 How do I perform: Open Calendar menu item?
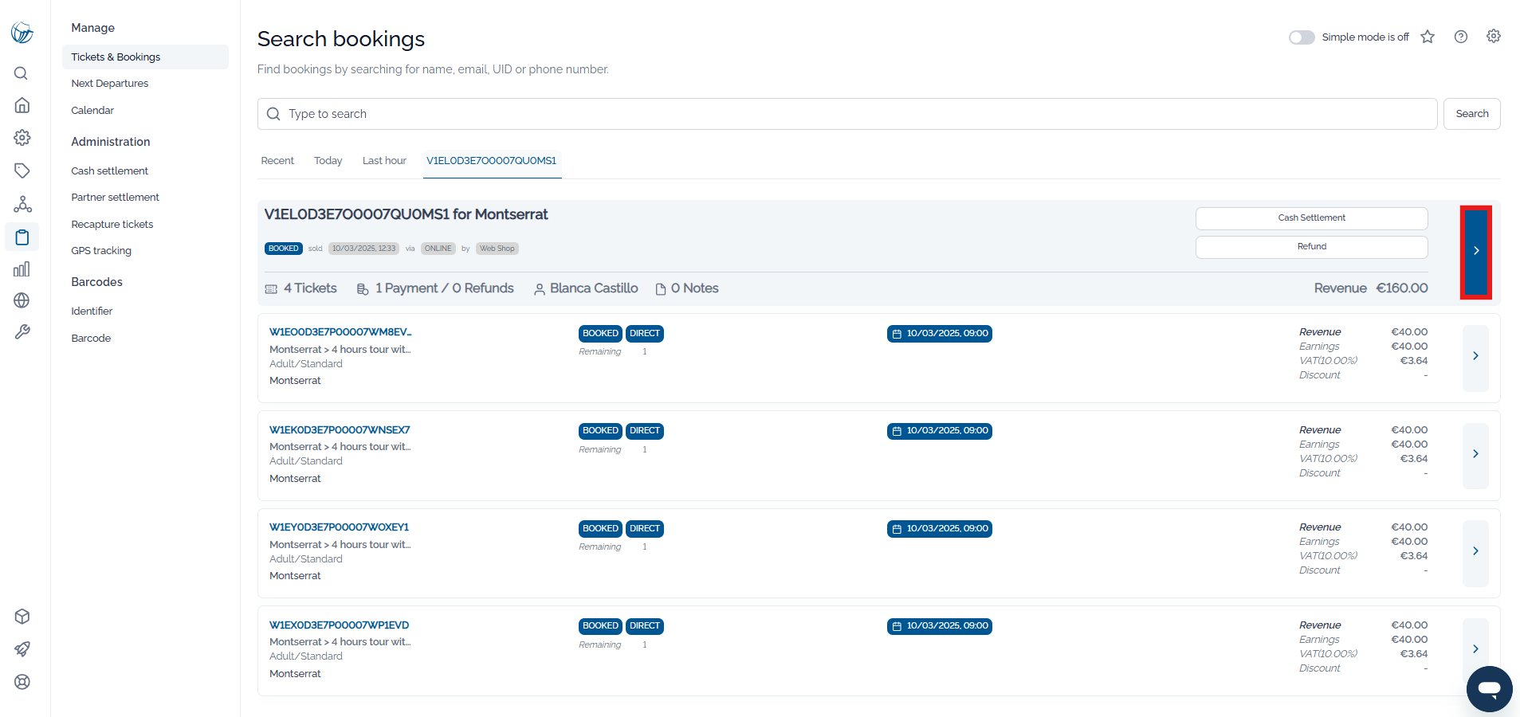(92, 111)
